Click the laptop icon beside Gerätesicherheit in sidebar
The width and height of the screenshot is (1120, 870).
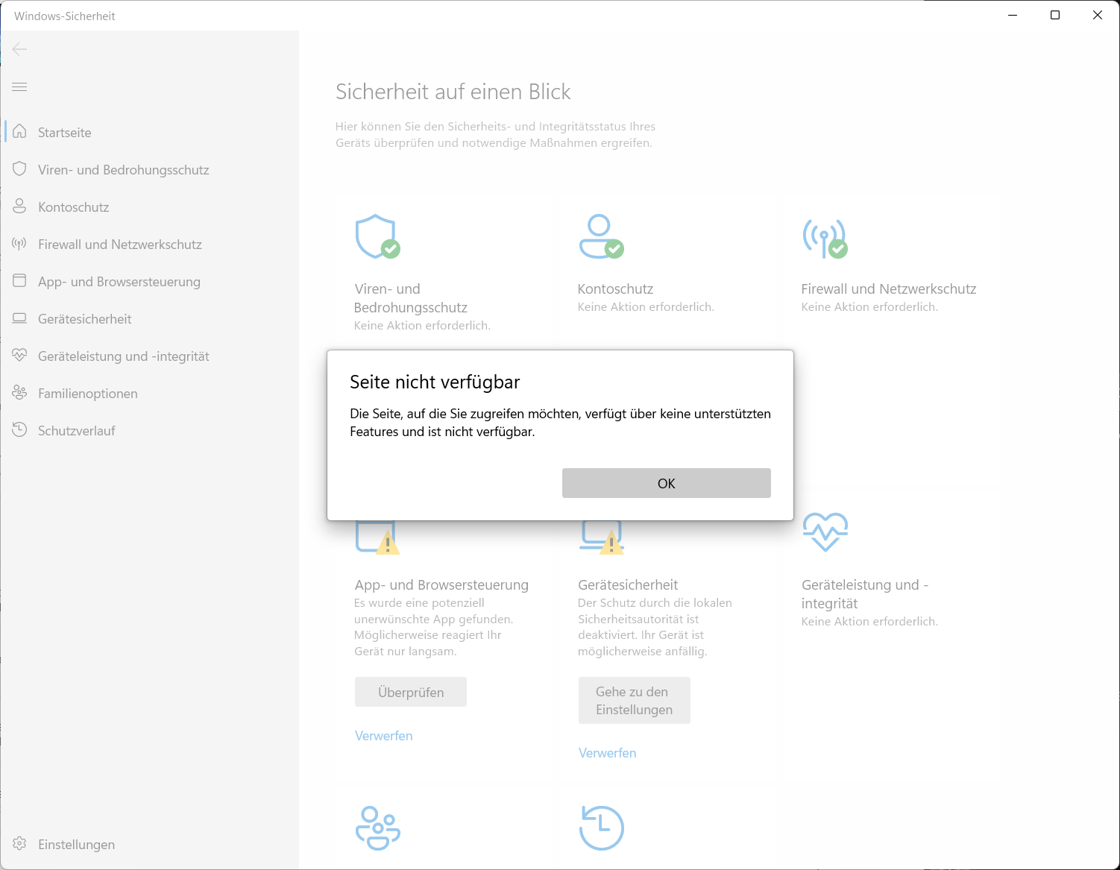(20, 318)
